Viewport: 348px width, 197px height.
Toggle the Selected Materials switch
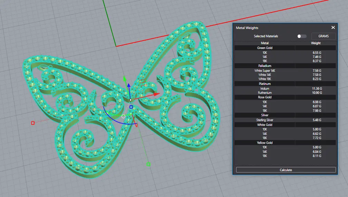(302, 36)
